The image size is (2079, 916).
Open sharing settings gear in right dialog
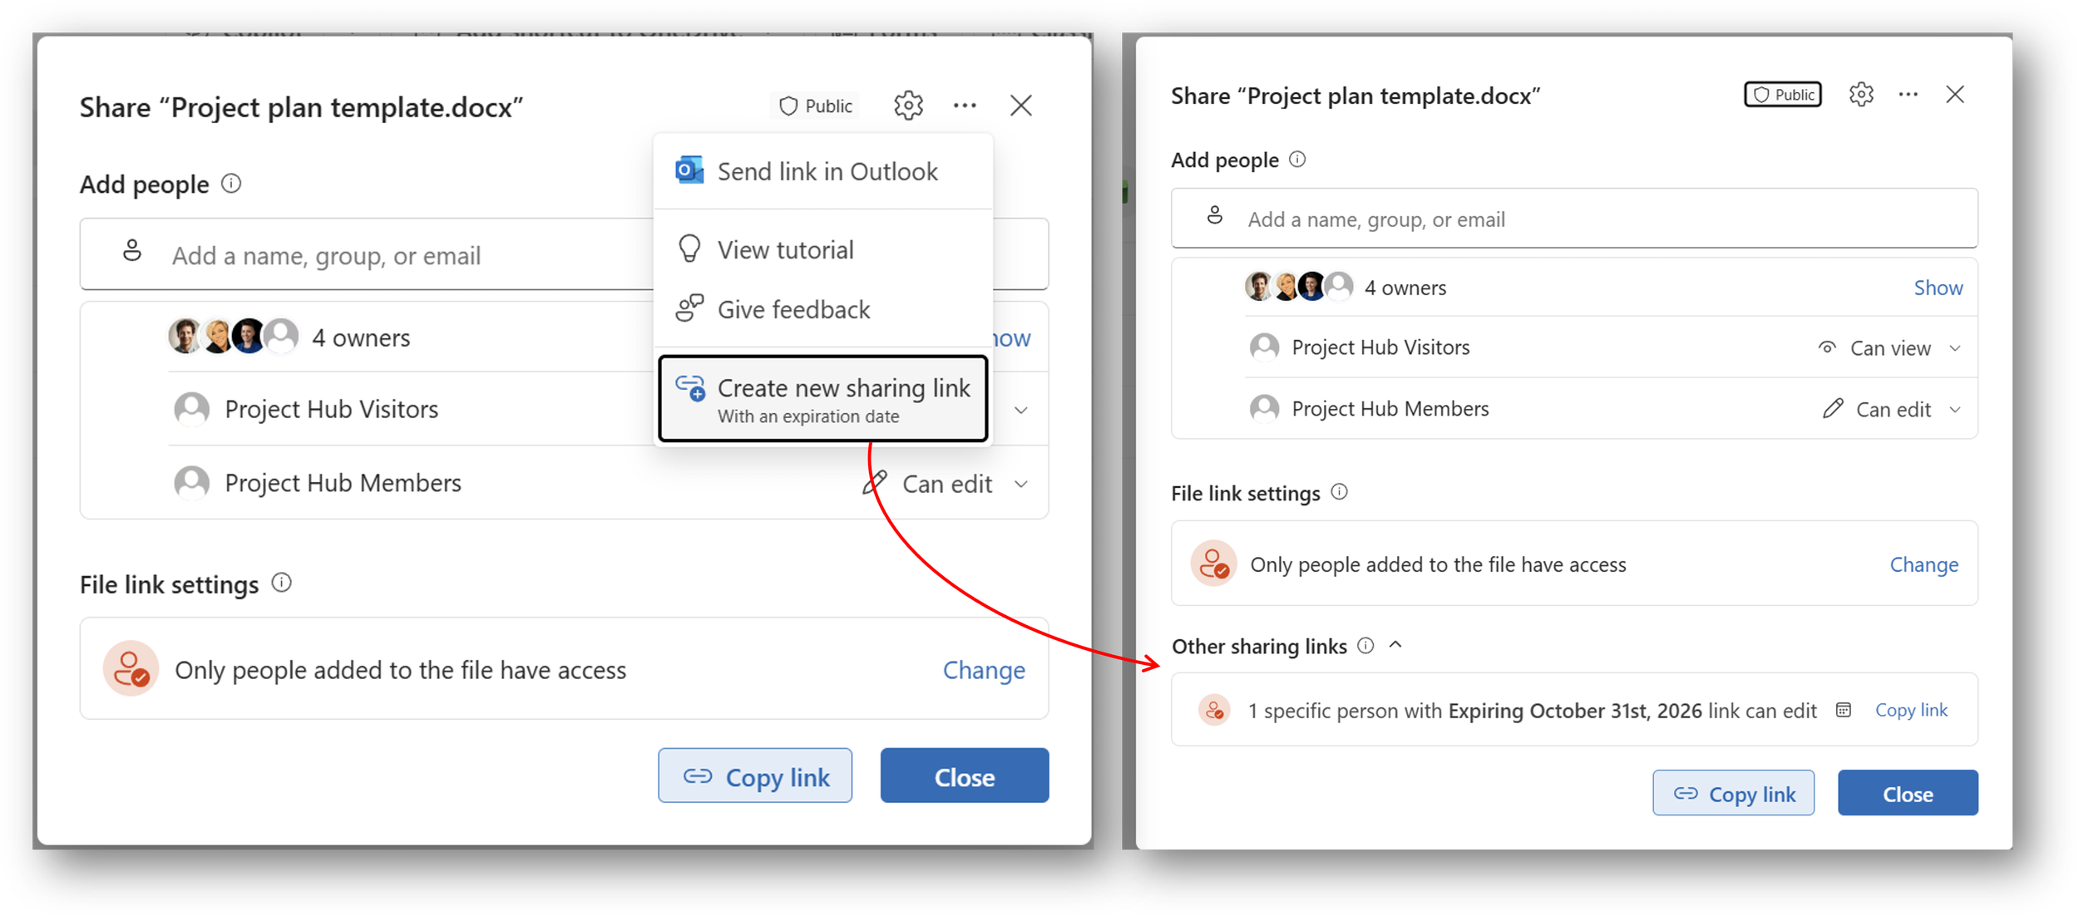click(x=1861, y=95)
